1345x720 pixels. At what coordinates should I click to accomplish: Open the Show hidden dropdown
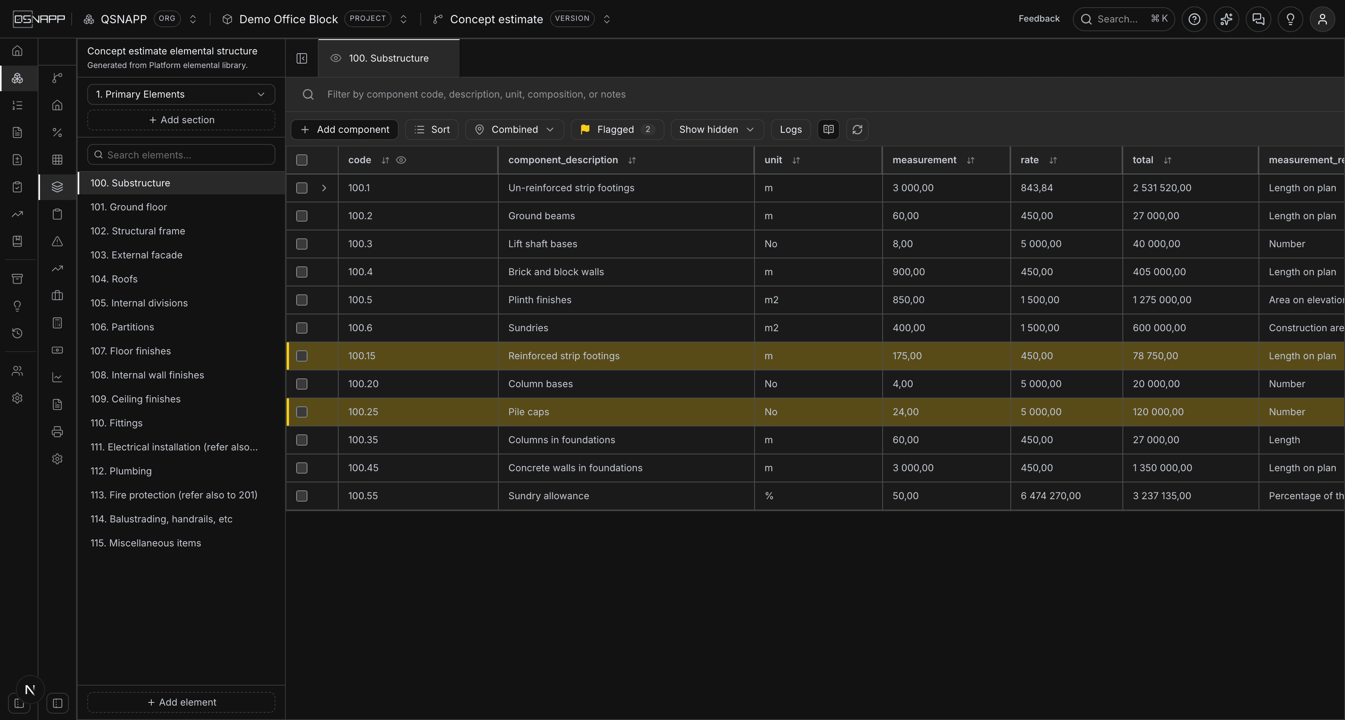pos(717,129)
